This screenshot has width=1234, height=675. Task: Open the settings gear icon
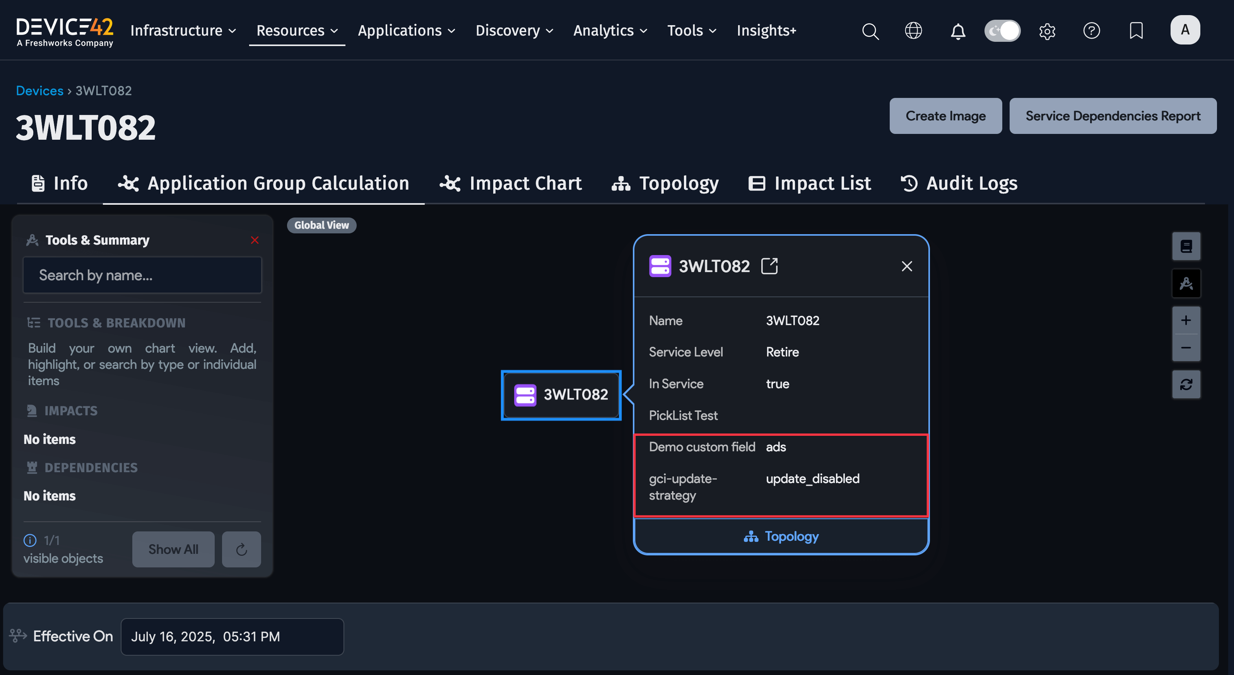coord(1047,31)
